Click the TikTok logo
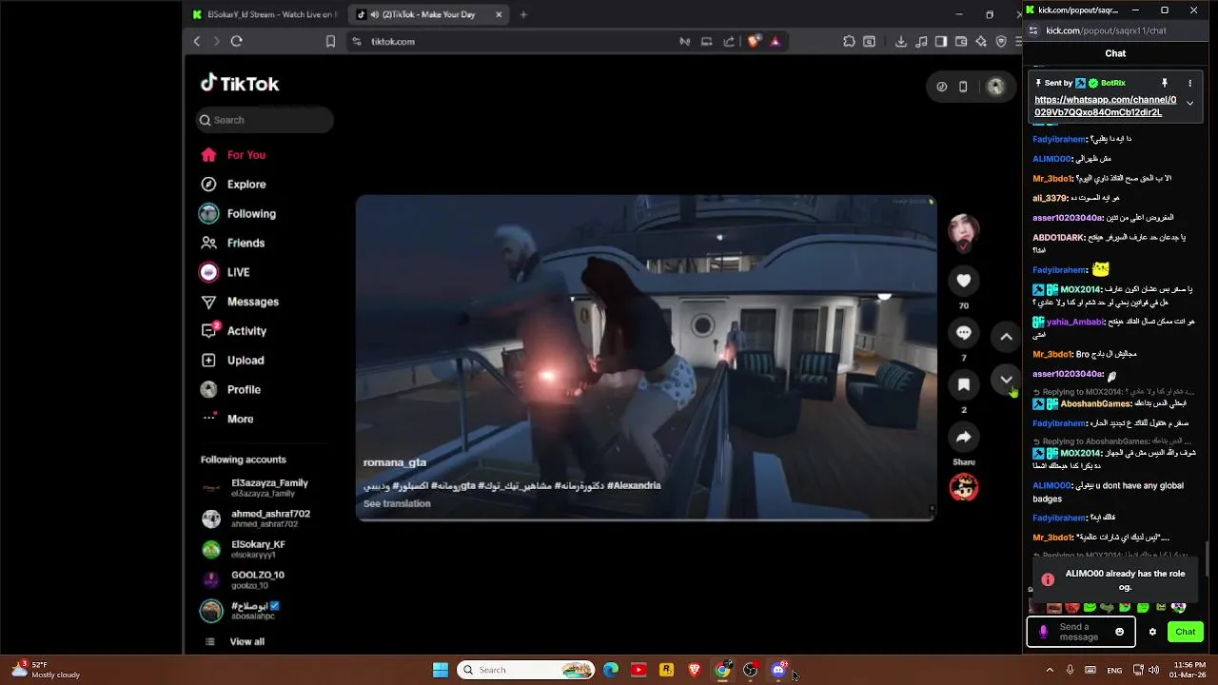The image size is (1218, 685). 240,84
